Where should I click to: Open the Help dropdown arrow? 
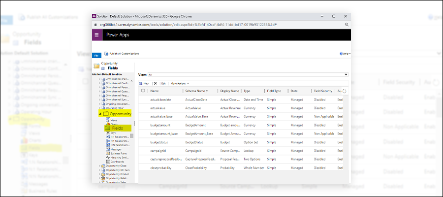point(350,54)
